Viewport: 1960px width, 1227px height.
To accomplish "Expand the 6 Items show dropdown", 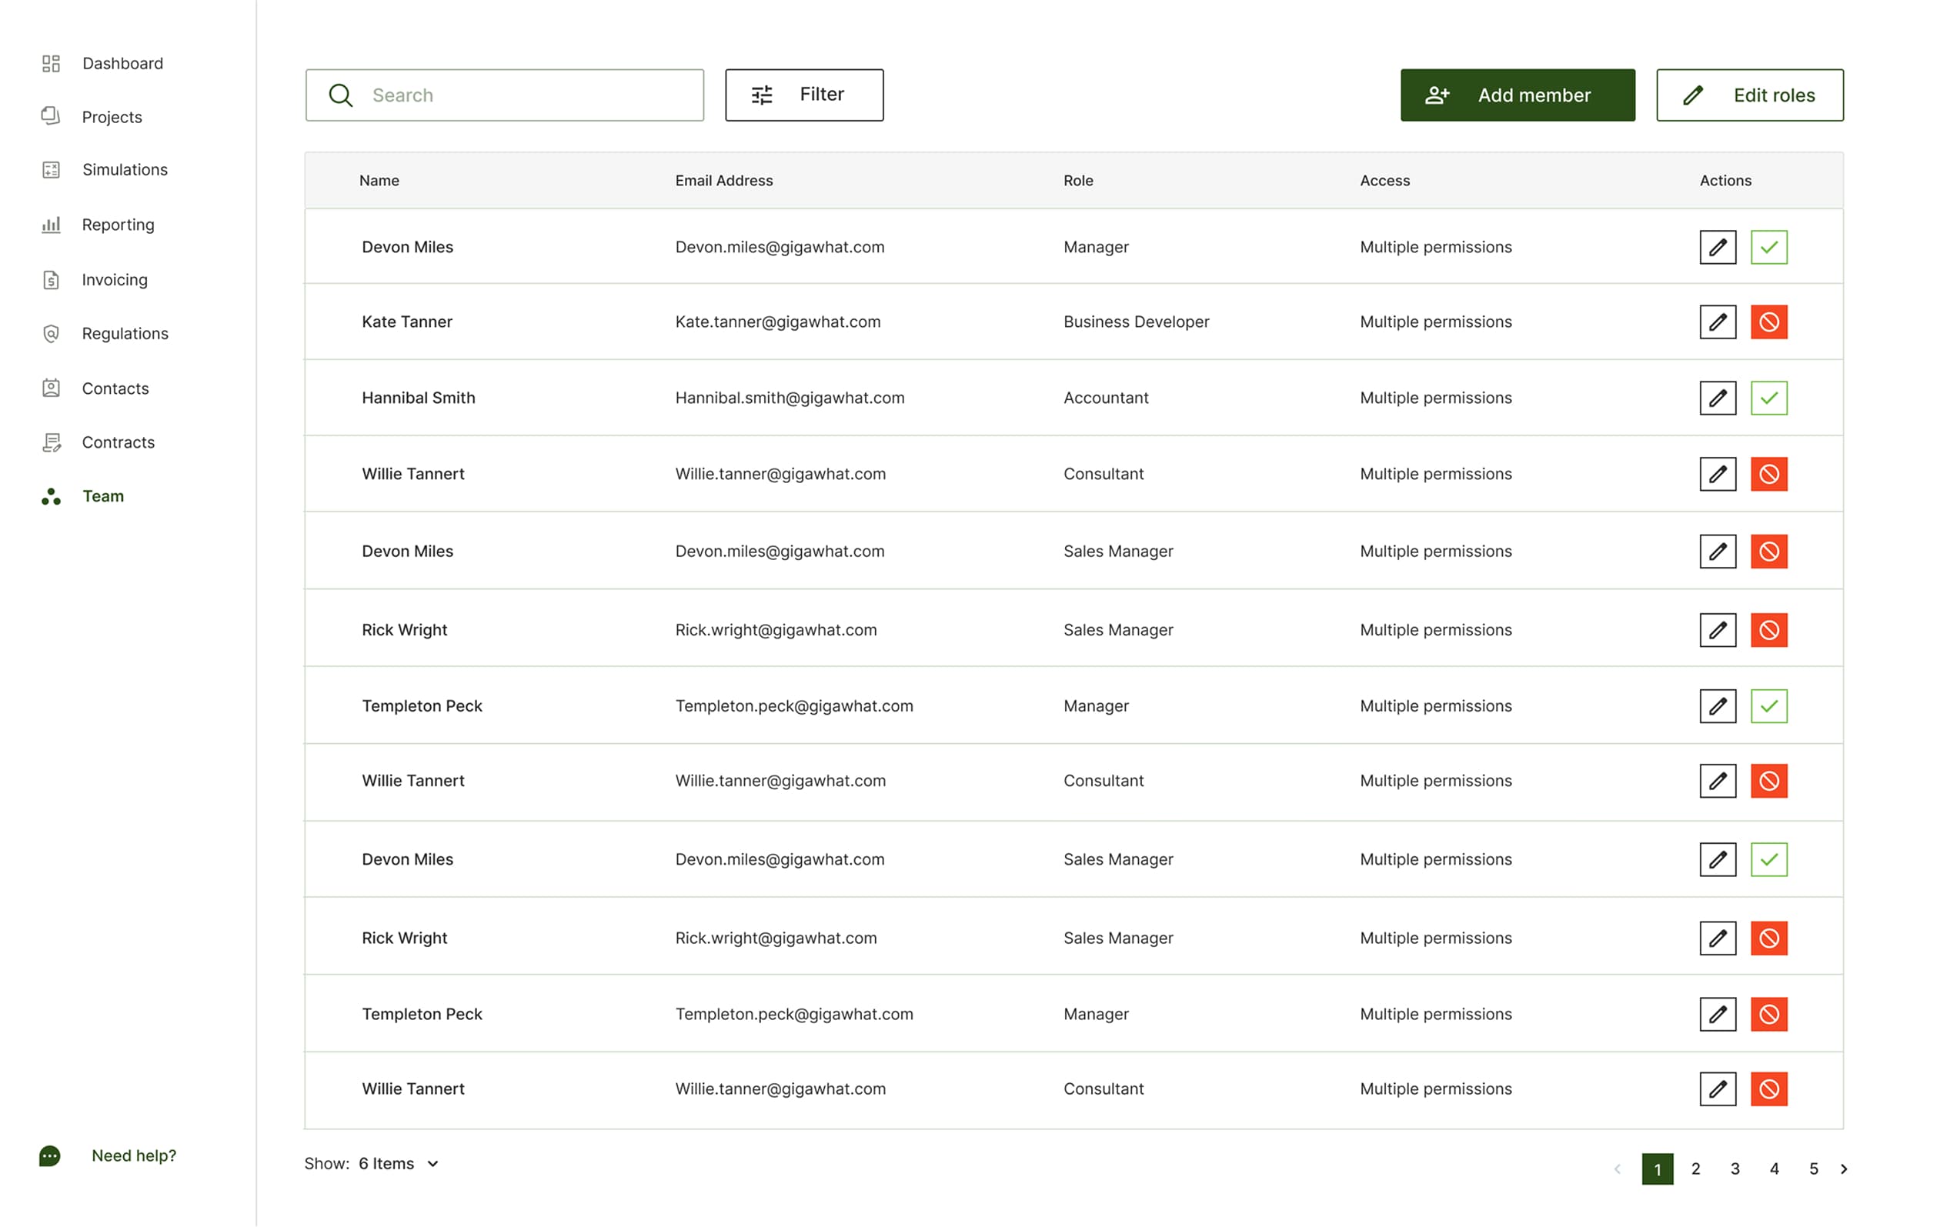I will [399, 1164].
